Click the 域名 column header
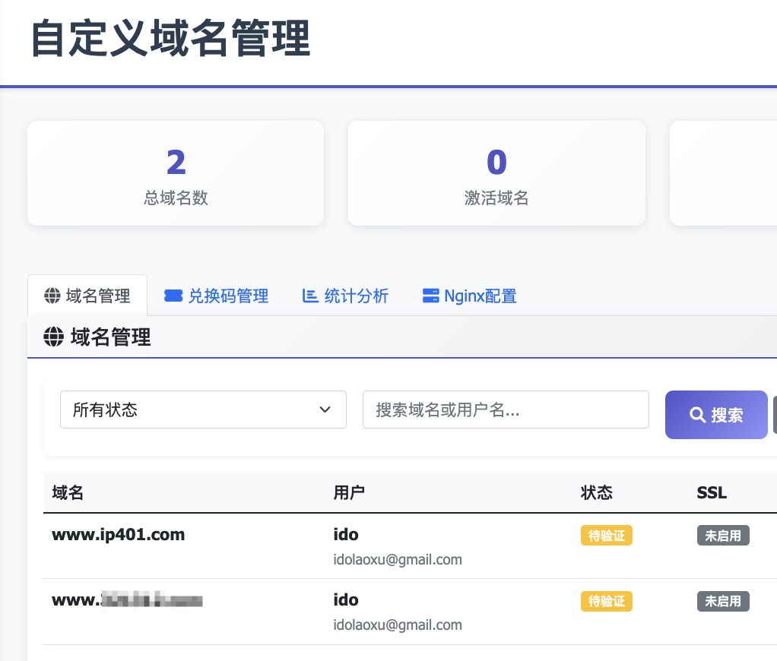Image resolution: width=777 pixels, height=661 pixels. tap(68, 493)
